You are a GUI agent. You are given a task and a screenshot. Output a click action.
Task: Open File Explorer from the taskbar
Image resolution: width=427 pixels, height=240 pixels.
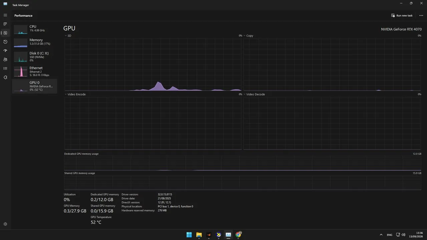[199, 235]
